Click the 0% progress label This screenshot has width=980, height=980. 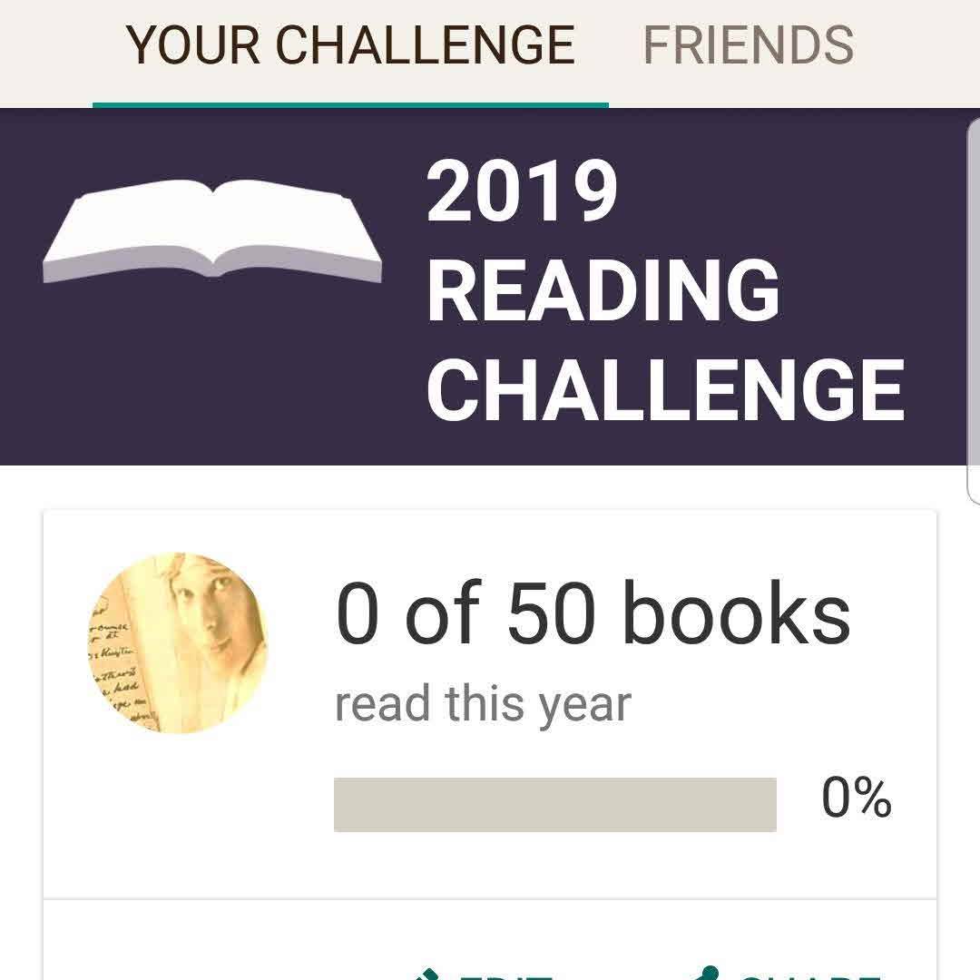tap(856, 799)
